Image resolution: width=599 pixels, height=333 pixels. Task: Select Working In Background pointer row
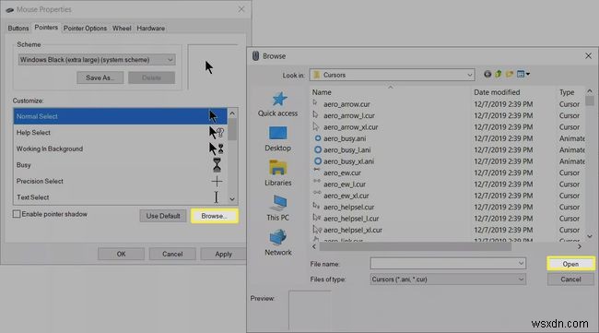(x=120, y=149)
